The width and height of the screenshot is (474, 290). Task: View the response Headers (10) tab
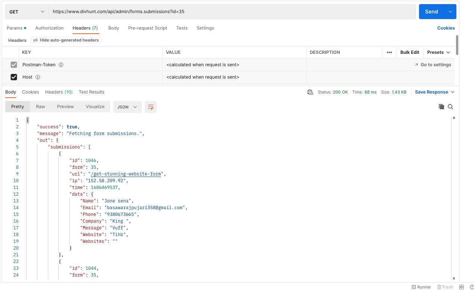coord(59,92)
